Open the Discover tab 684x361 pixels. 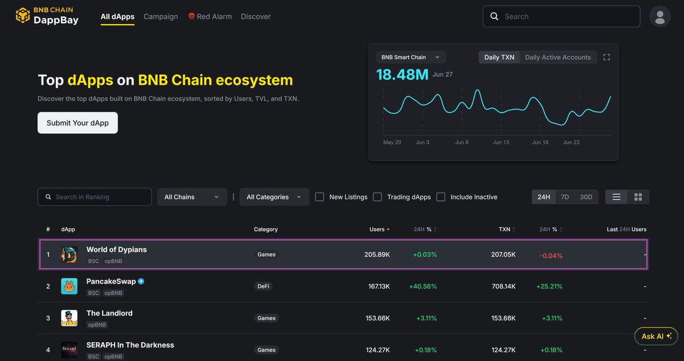click(x=256, y=17)
